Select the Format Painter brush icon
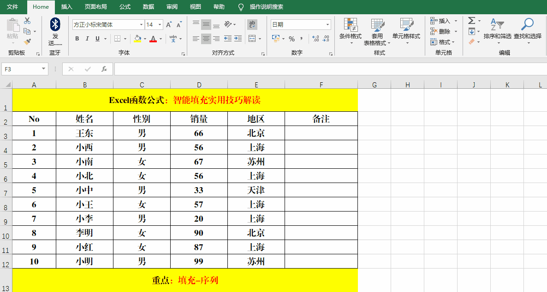 tap(27, 42)
